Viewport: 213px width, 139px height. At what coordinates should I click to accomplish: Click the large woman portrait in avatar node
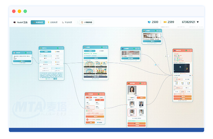[132, 90]
